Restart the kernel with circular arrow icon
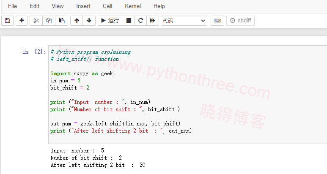The image size is (327, 174). point(140,21)
